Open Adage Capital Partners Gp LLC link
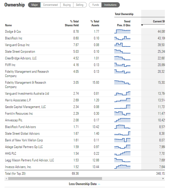The image size is (178, 190). click(x=24, y=147)
